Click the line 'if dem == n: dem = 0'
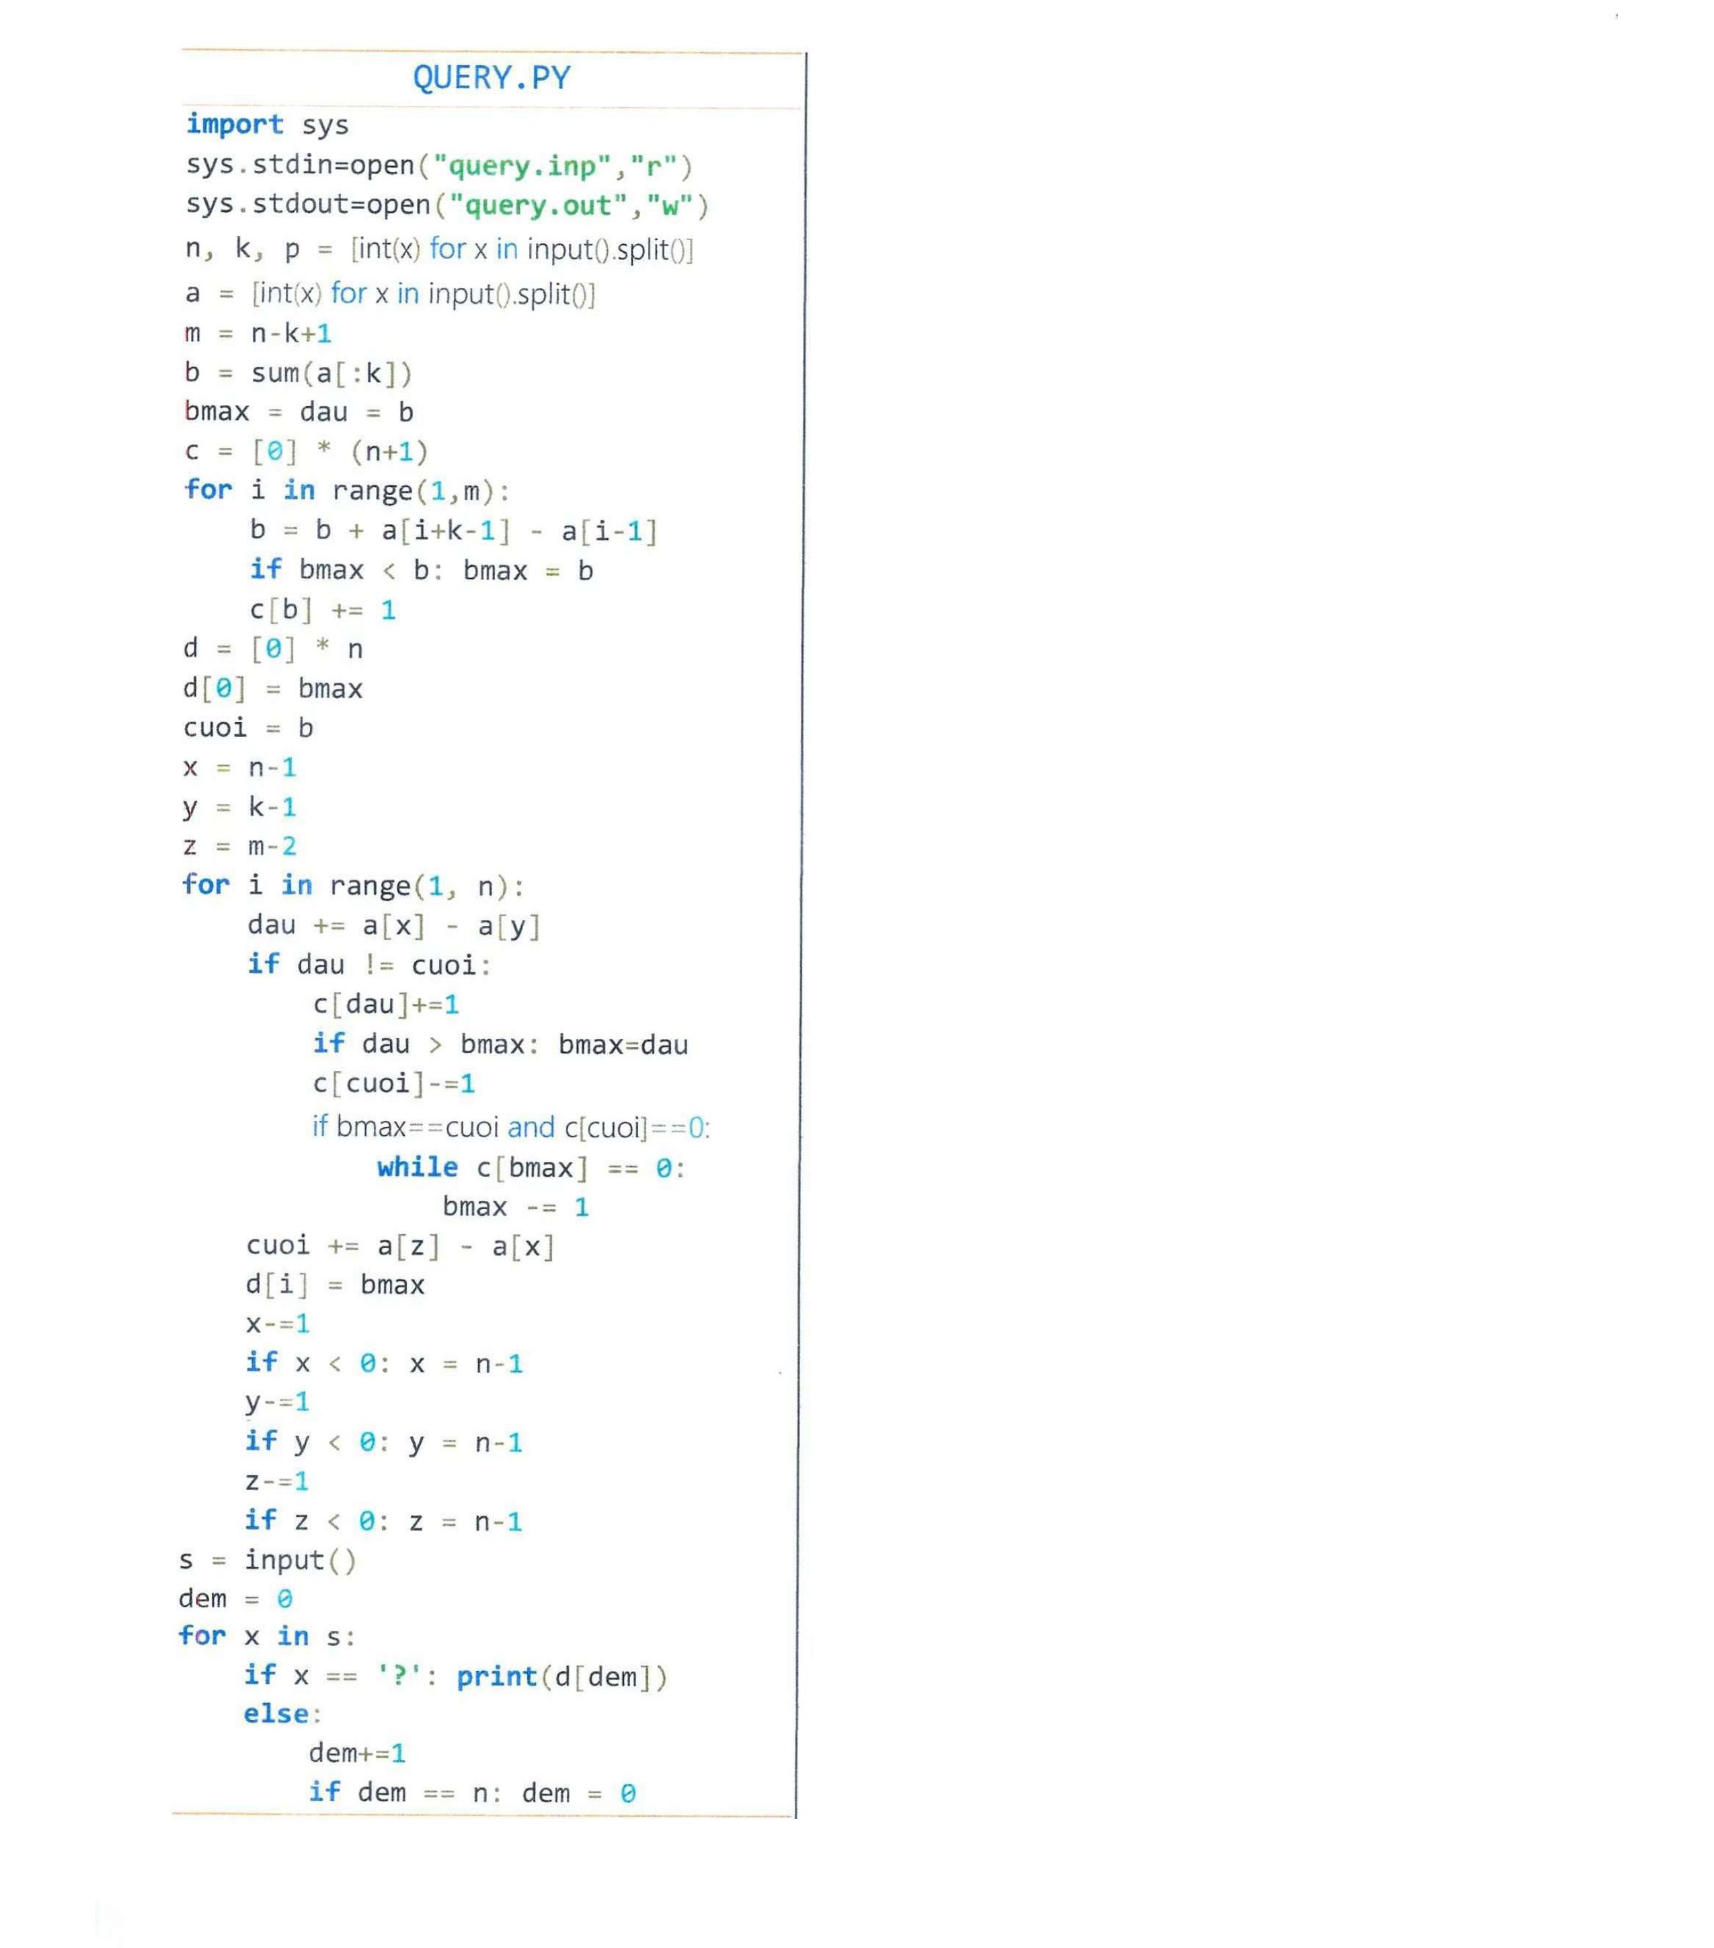 pyautogui.click(x=472, y=1793)
